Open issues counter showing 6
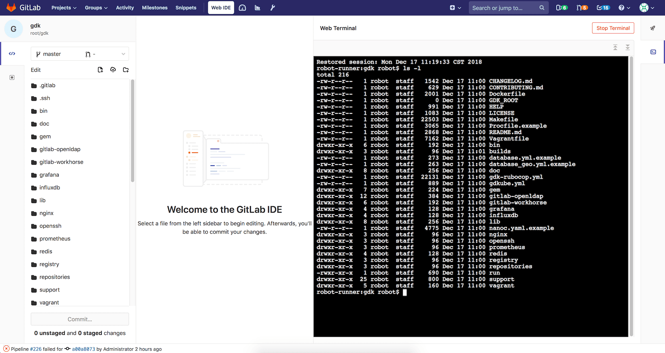 [x=562, y=8]
